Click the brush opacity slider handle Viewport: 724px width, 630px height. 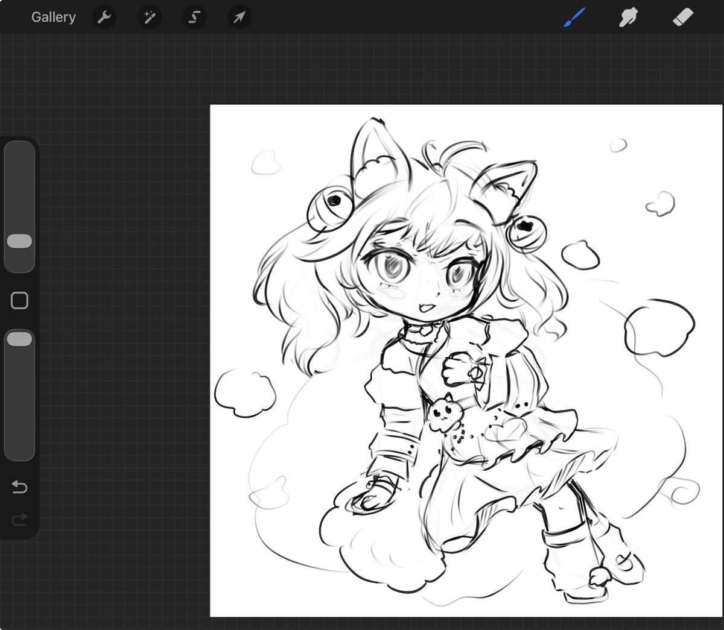click(19, 339)
